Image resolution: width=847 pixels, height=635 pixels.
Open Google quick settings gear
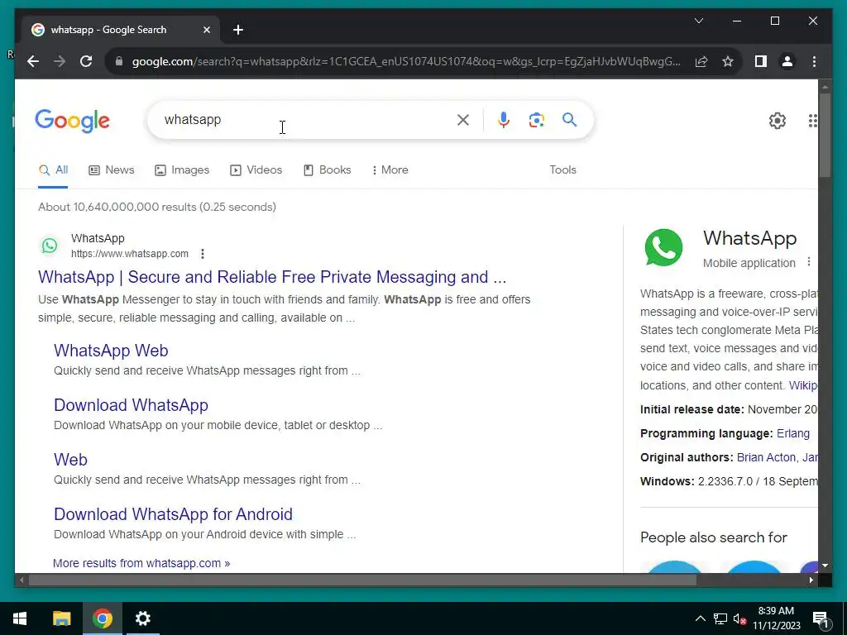pyautogui.click(x=778, y=121)
